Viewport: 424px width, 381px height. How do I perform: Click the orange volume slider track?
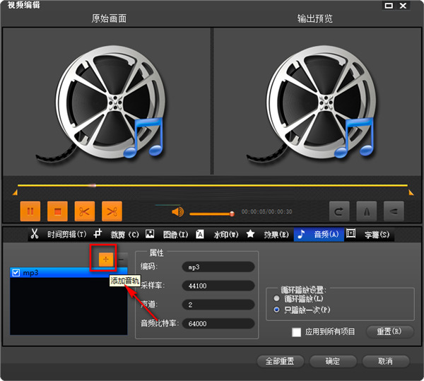coord(208,213)
